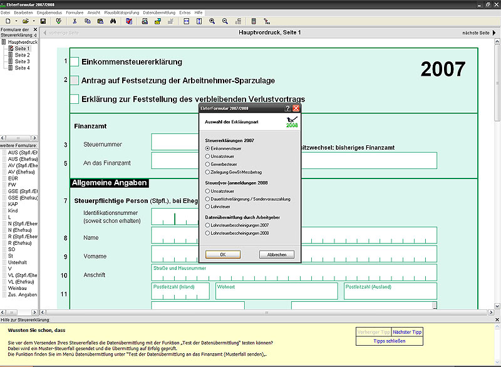
Task: Open the Bearbeiten menu
Action: pos(23,13)
